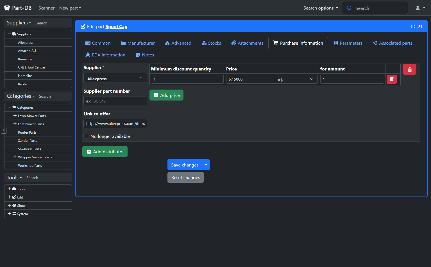This screenshot has height=267, width=431.
Task: Focus the Supplier part number field
Action: click(x=115, y=101)
